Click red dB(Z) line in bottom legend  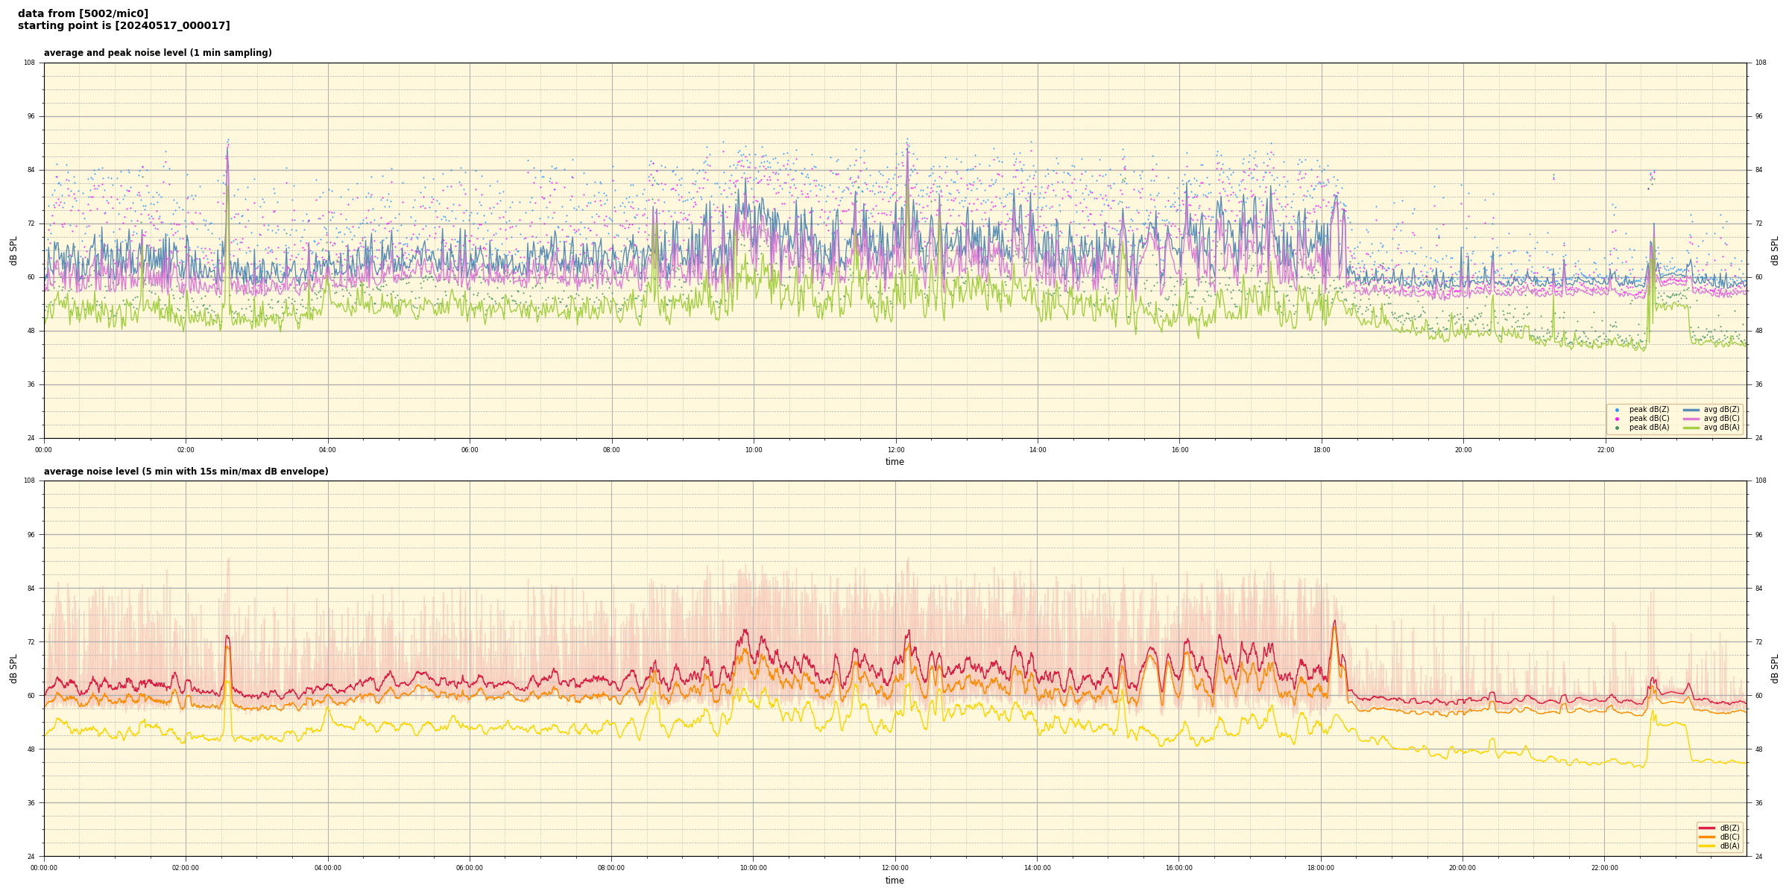click(x=1707, y=828)
